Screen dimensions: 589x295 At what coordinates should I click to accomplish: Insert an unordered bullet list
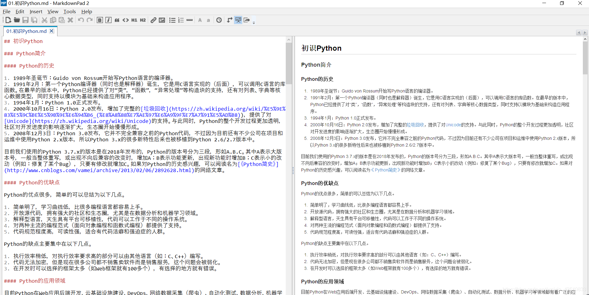pos(172,20)
